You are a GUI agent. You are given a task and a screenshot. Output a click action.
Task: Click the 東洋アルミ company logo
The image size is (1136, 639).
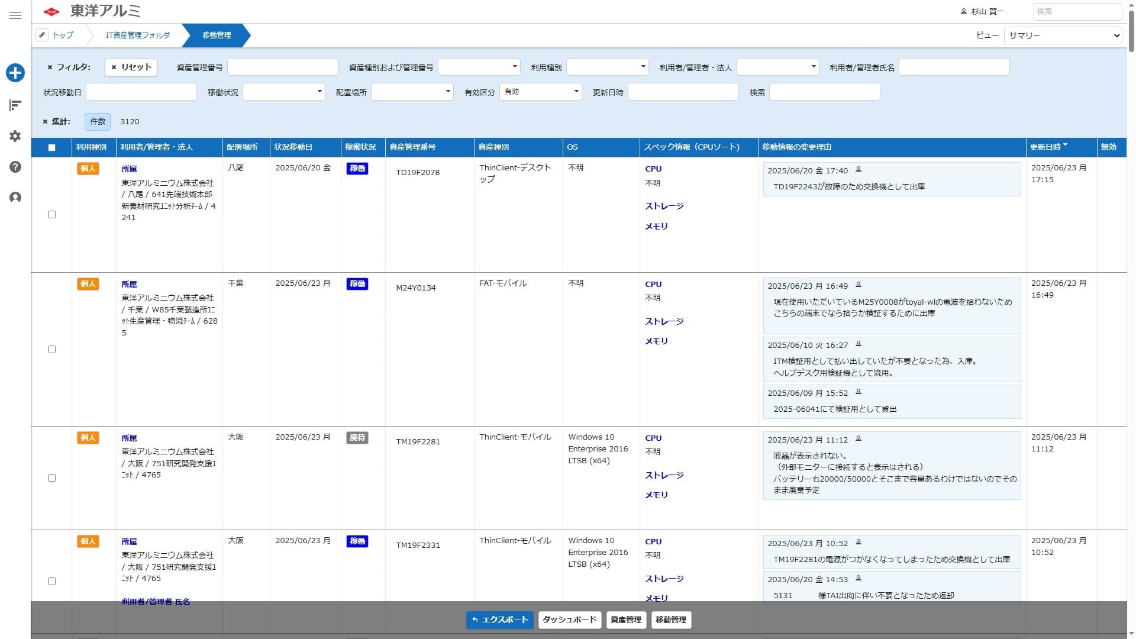point(93,11)
